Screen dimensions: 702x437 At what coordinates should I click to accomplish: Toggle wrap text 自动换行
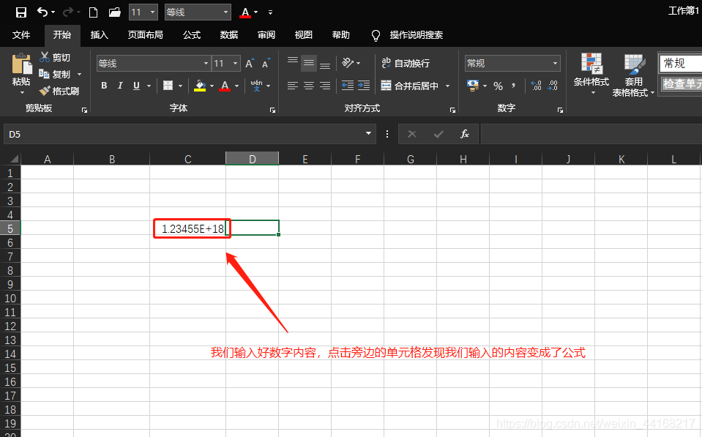click(x=406, y=63)
